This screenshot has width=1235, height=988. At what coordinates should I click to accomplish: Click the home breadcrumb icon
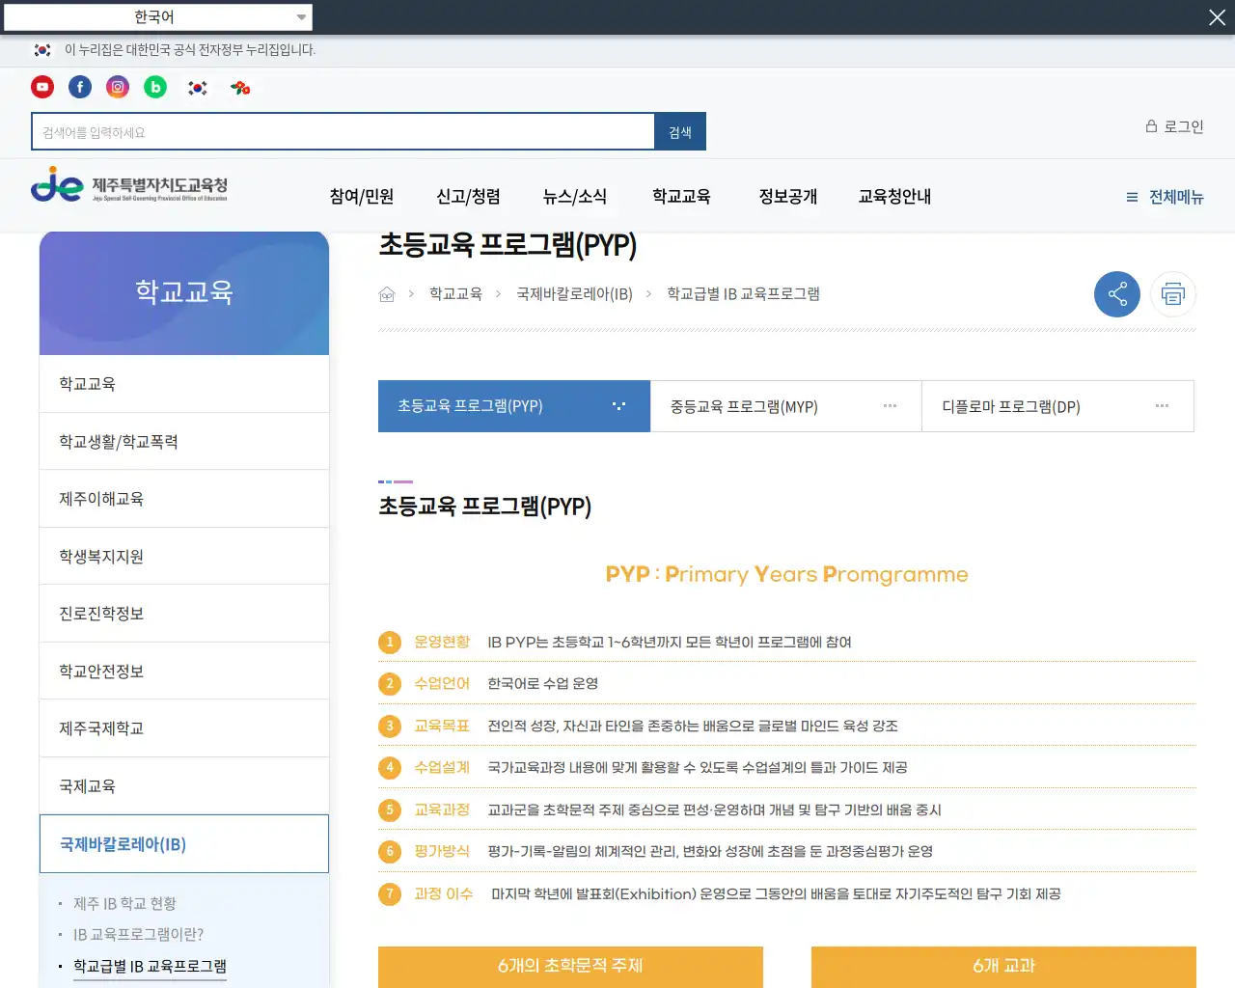pos(387,294)
